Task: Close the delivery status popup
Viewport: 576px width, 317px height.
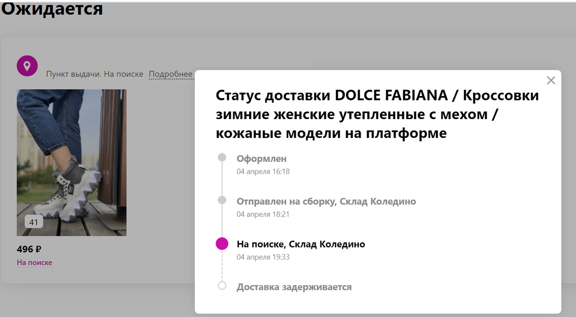Action: (551, 81)
